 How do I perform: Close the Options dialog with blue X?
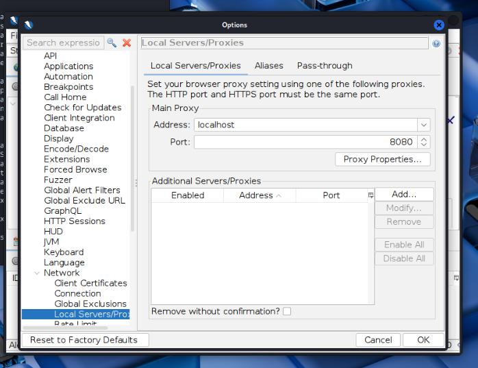click(439, 25)
